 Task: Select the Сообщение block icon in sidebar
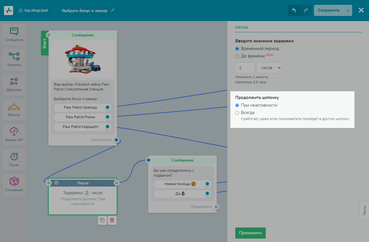14,31
